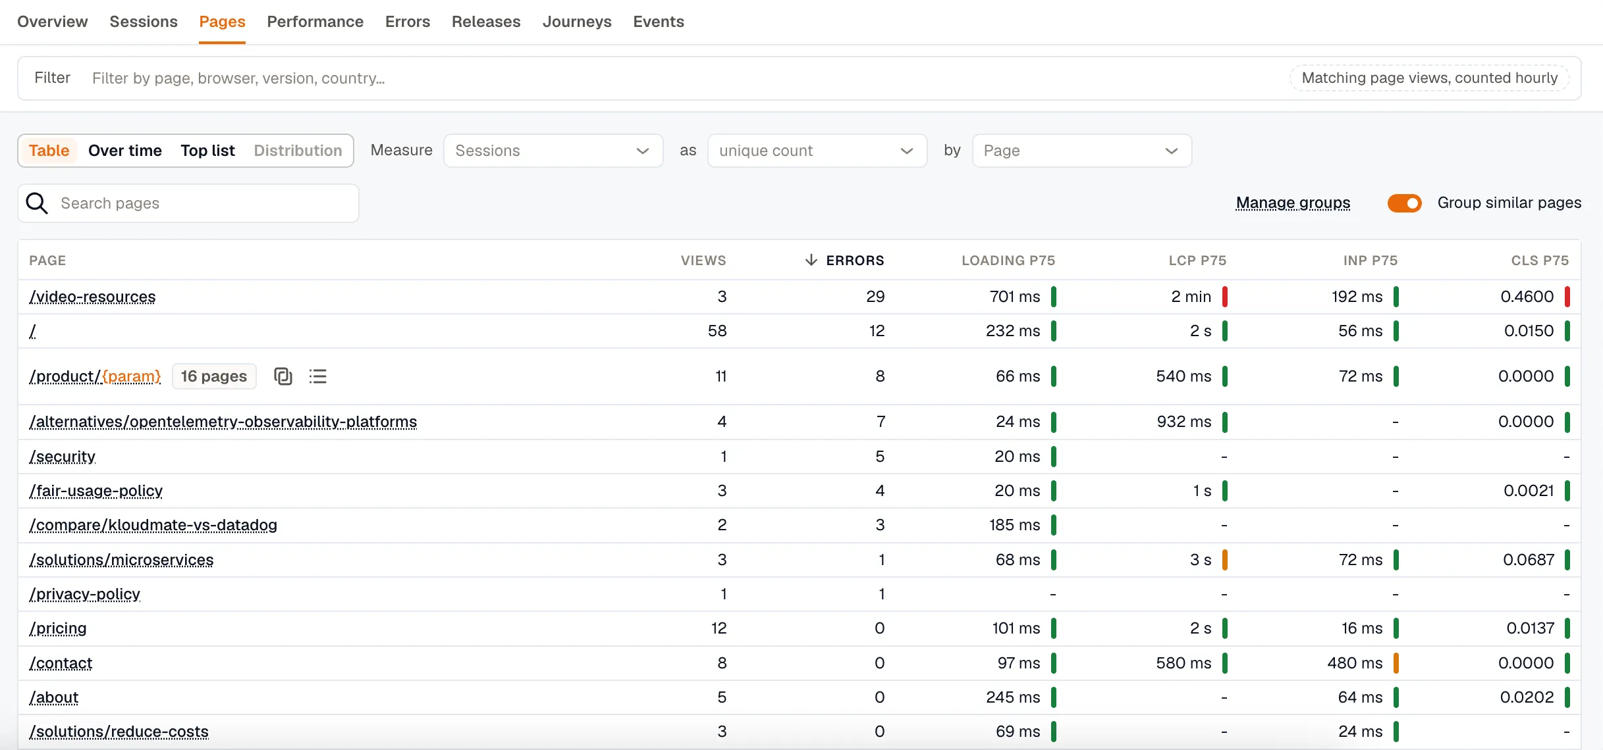Sort by the LOADING P75 column header

click(1008, 261)
